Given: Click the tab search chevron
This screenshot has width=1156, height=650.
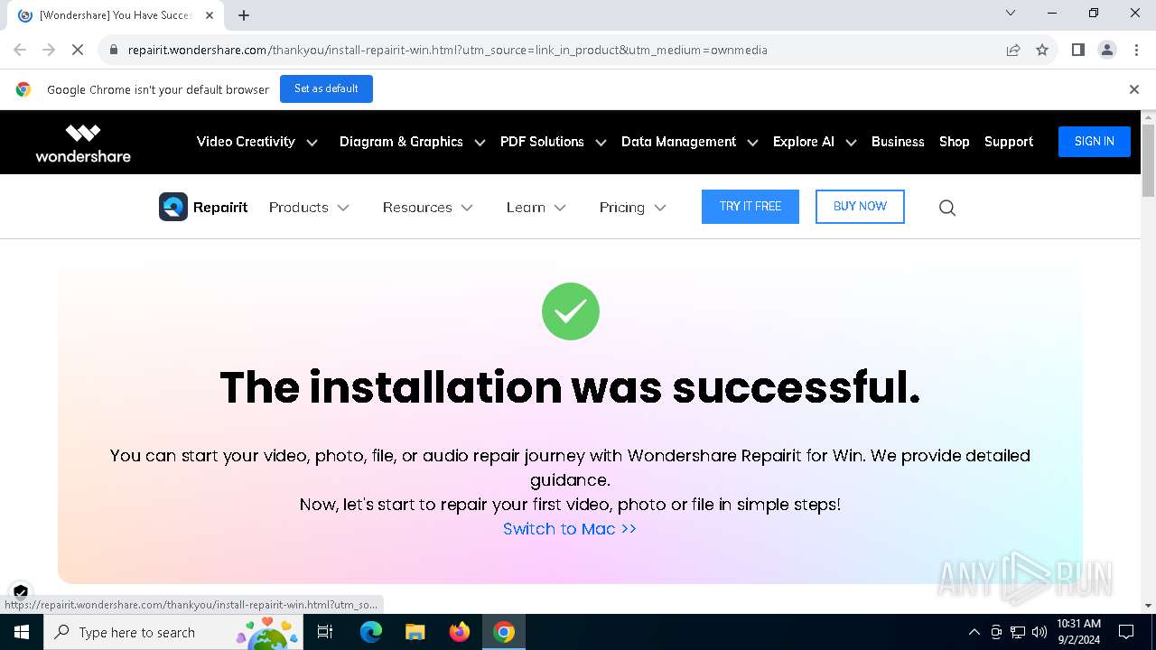Looking at the screenshot, I should coord(1011,13).
